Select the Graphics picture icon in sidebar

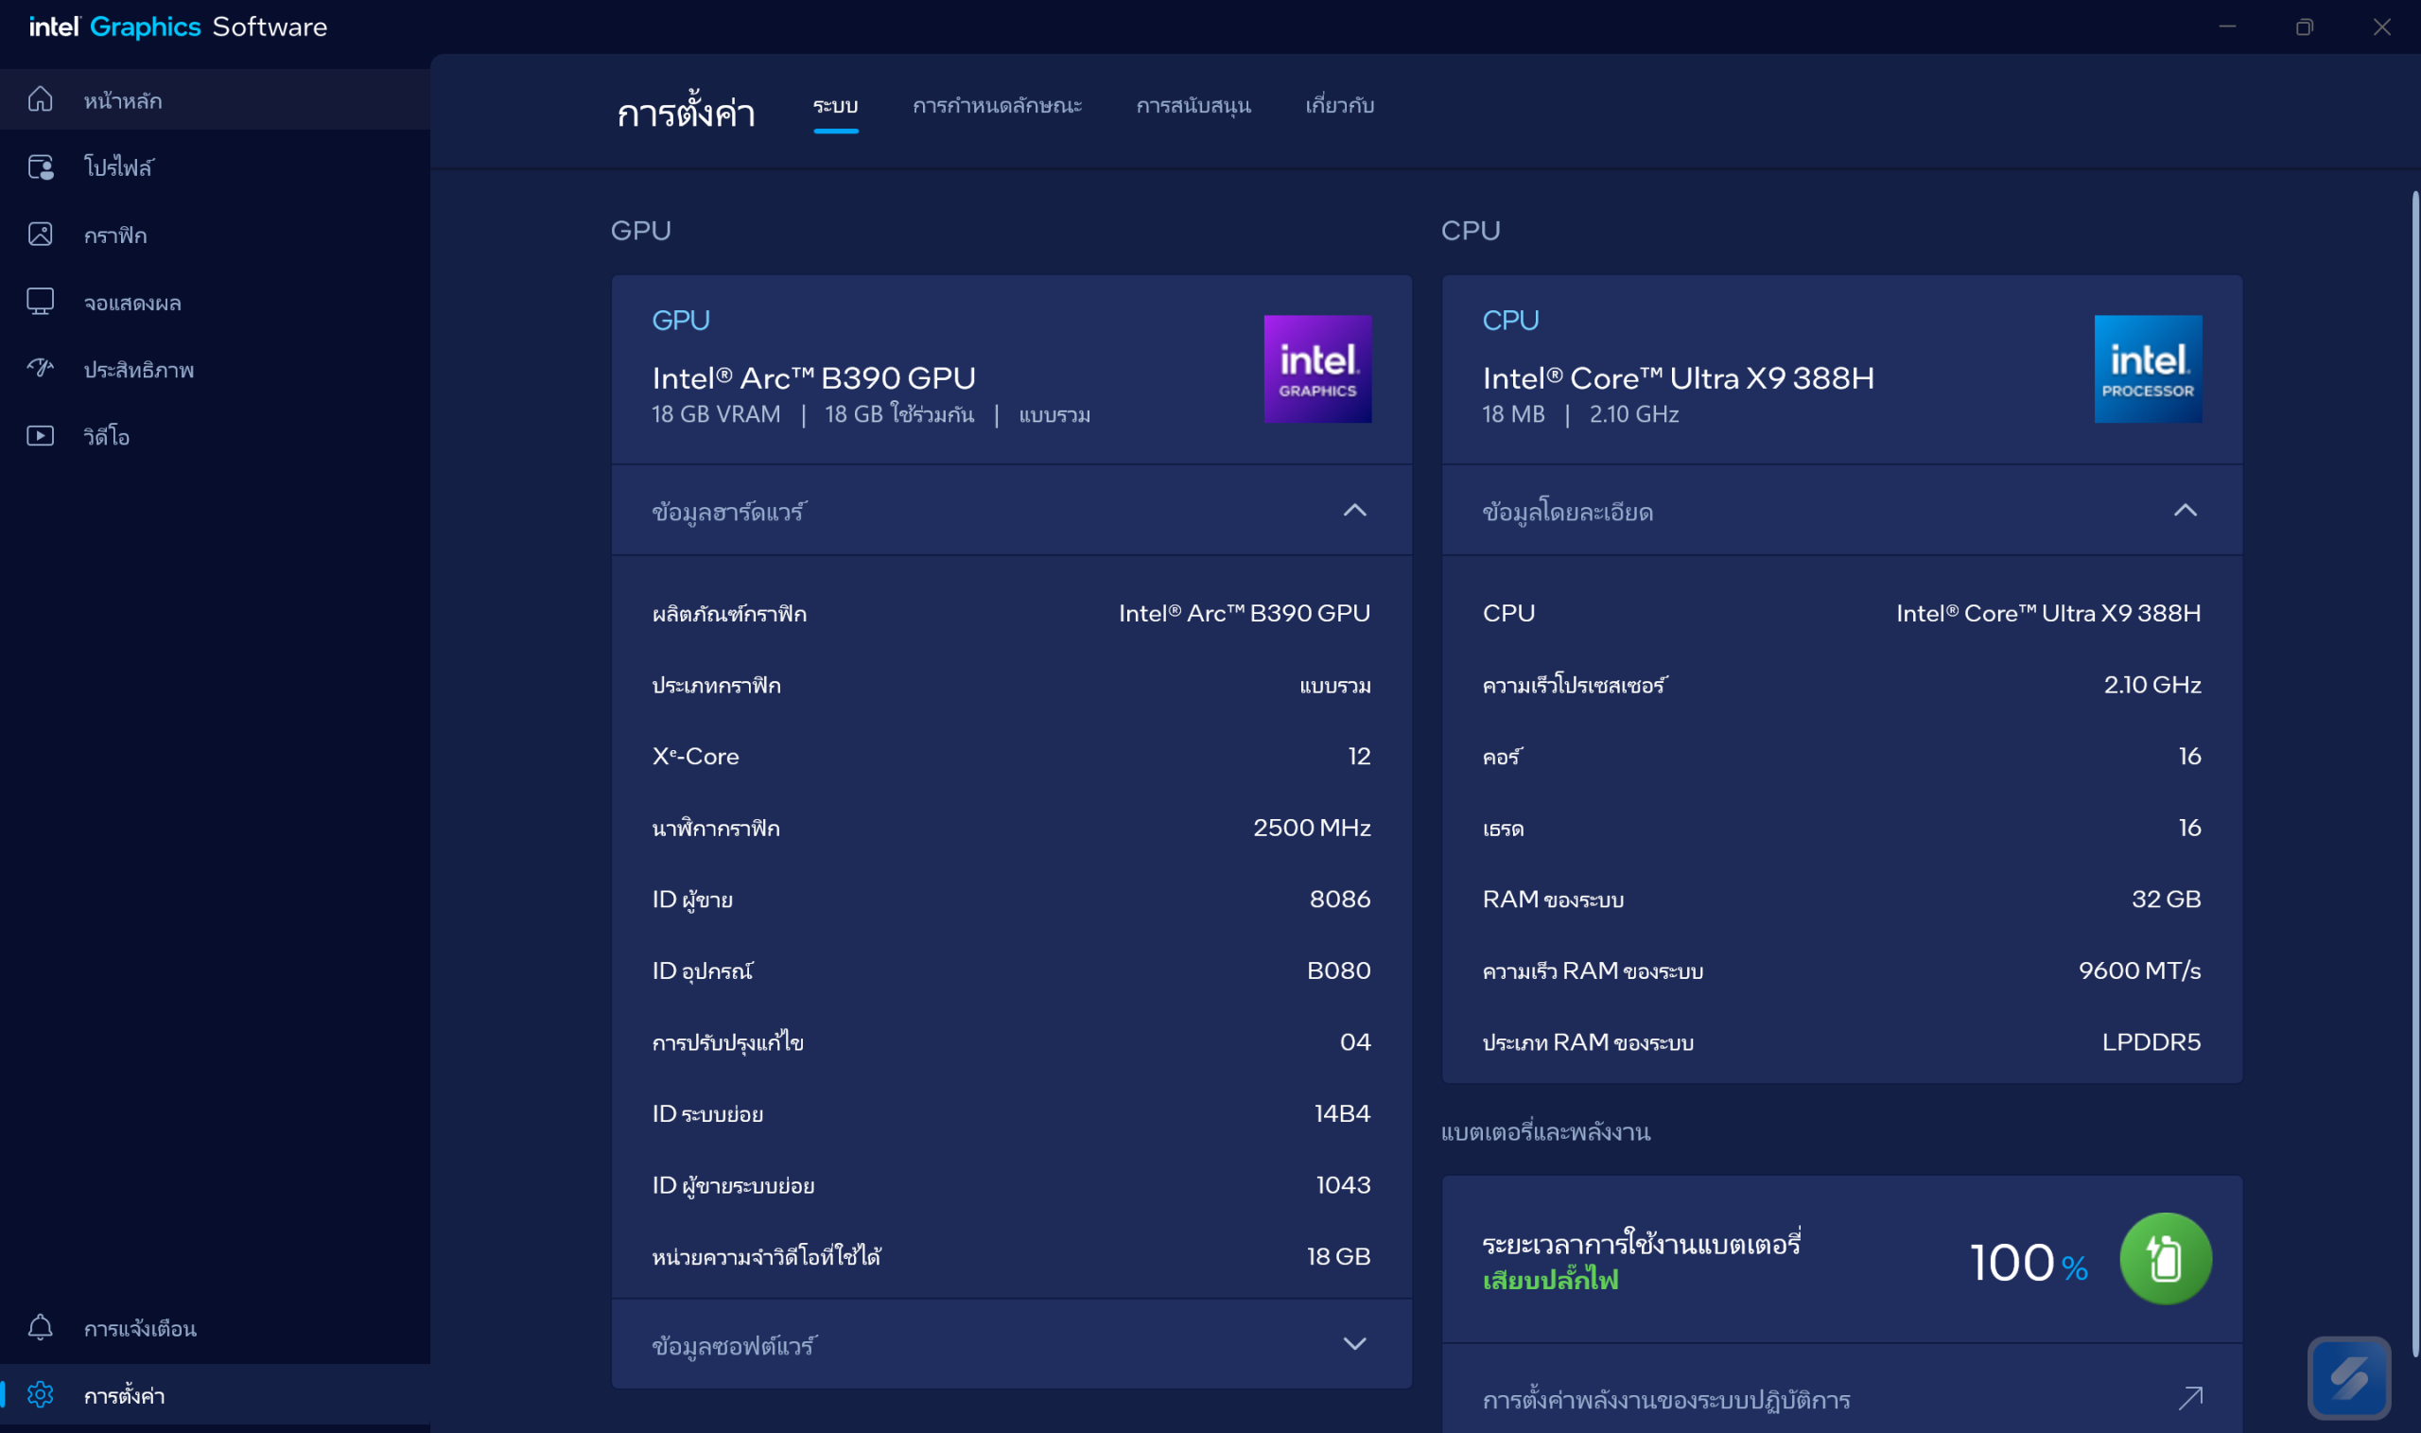41,235
